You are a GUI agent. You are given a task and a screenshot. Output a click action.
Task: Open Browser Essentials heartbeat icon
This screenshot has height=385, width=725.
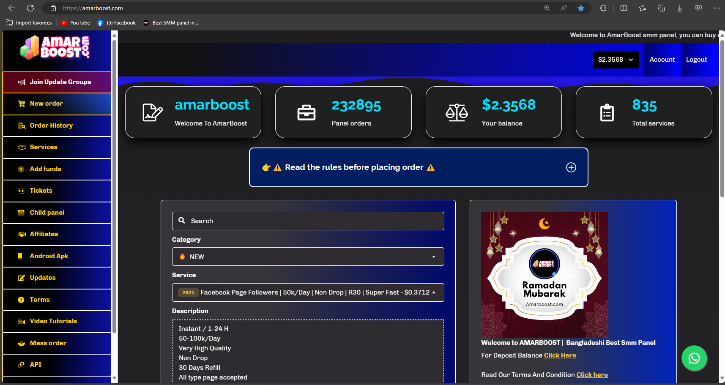[698, 8]
